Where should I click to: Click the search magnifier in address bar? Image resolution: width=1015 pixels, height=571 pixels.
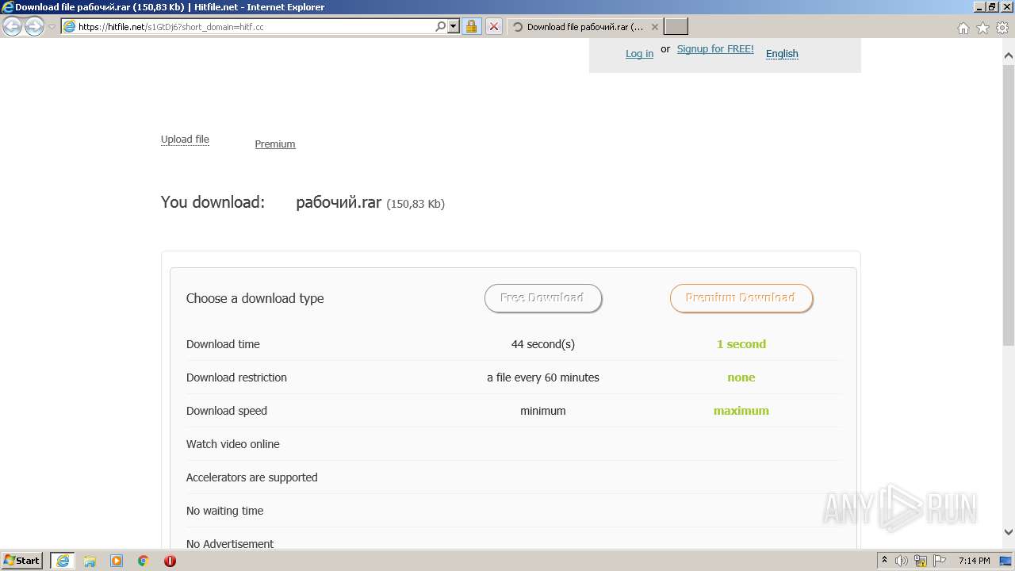[441, 26]
